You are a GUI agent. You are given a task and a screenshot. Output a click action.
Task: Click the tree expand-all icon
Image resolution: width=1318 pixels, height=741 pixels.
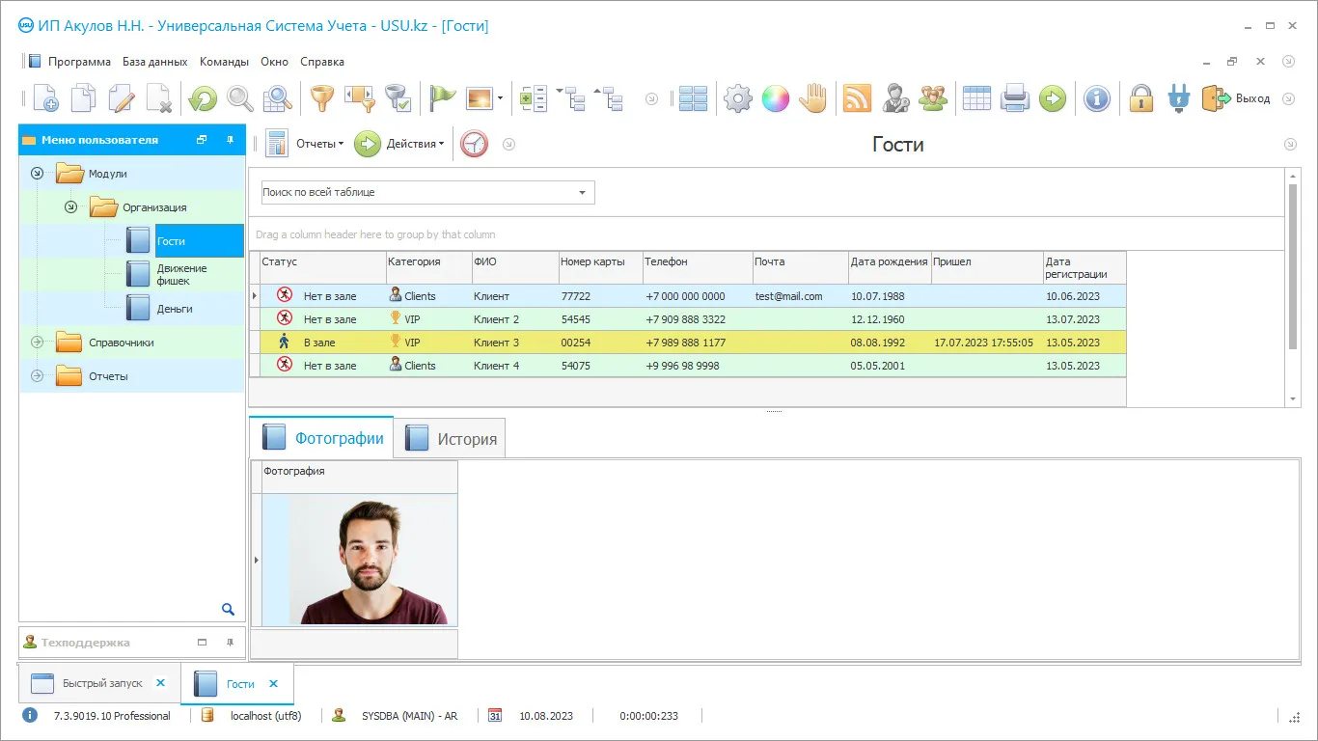pos(573,98)
